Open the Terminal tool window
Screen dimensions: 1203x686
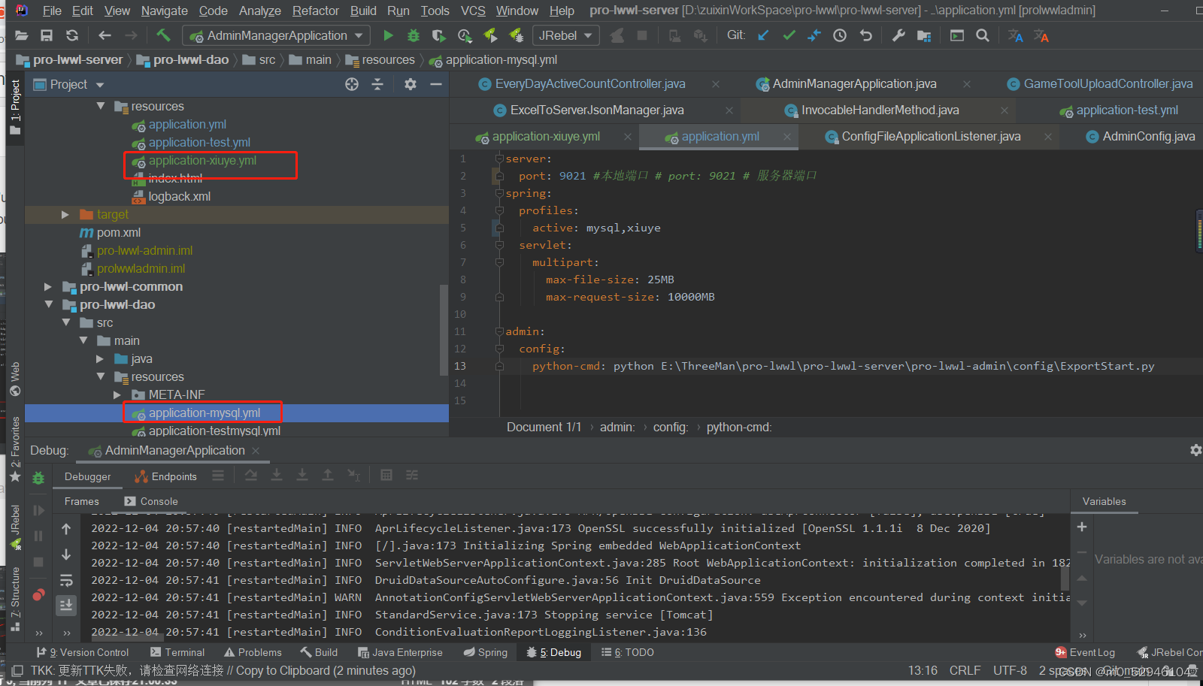[x=177, y=652]
